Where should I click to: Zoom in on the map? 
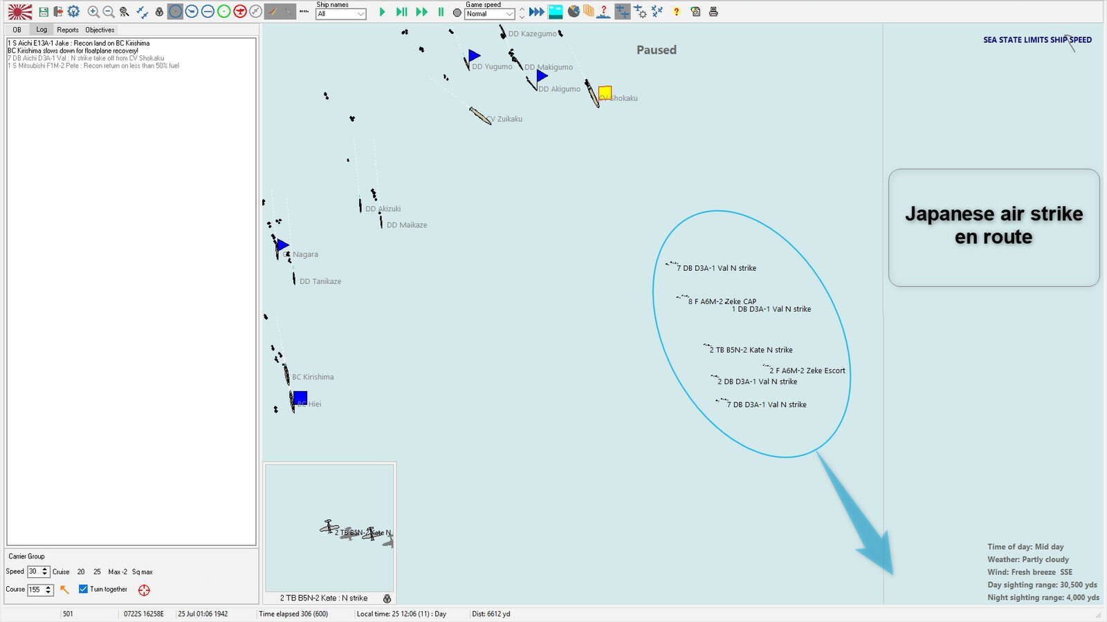coord(93,12)
